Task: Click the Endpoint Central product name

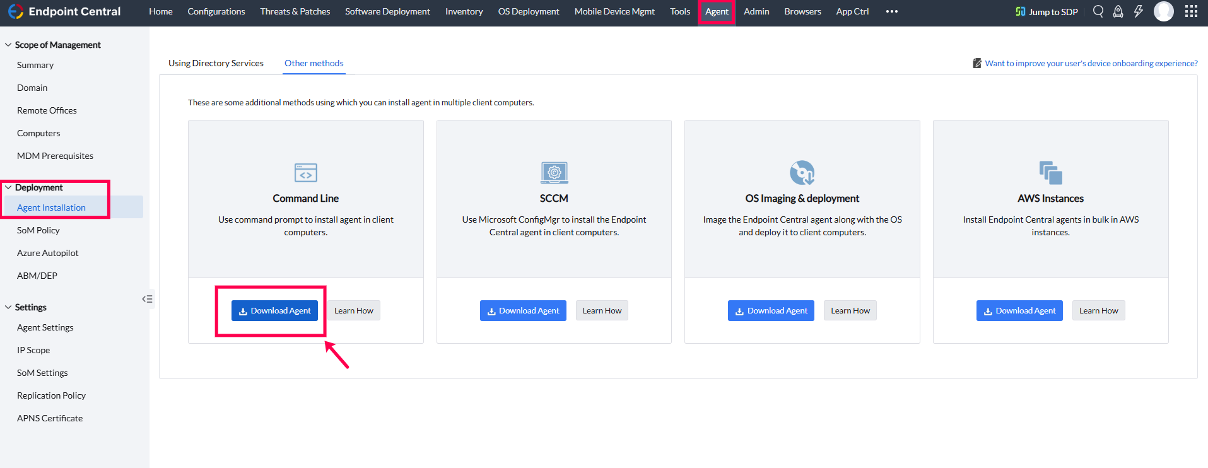Action: click(x=74, y=11)
